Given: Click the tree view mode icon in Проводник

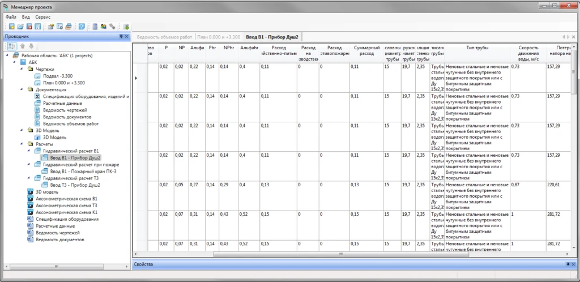Looking at the screenshot, I should [x=11, y=46].
